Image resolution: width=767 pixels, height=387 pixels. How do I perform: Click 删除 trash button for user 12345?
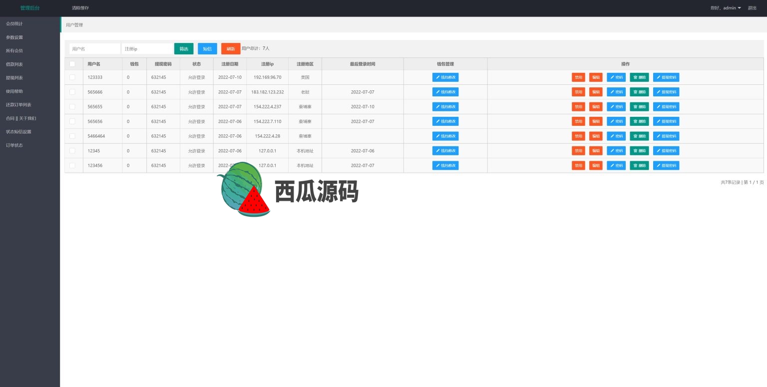click(x=639, y=151)
